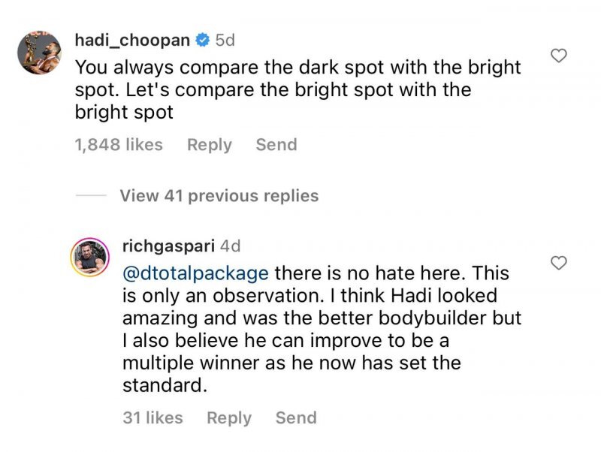The height and width of the screenshot is (452, 601).
Task: Send hadi_choopan's comment to someone
Action: (276, 145)
